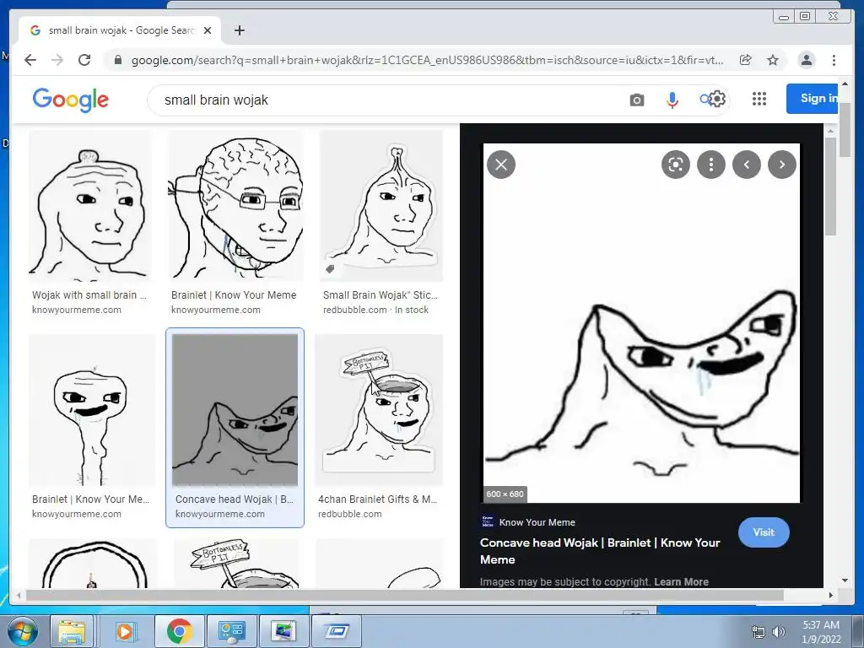The image size is (864, 648).
Task: Click 'Brainlet | Know Your Meme' caption
Action: pos(234,295)
